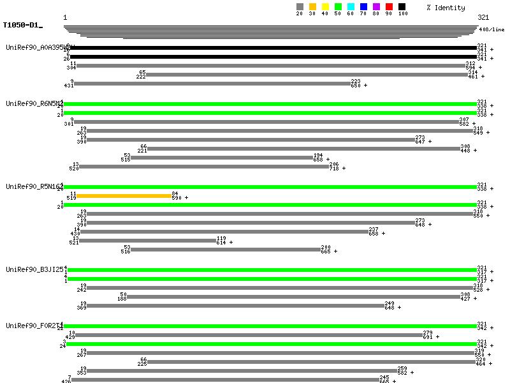This screenshot has height=383, width=510.
Task: Pick the green 50% identity swatch
Action: (338, 7)
